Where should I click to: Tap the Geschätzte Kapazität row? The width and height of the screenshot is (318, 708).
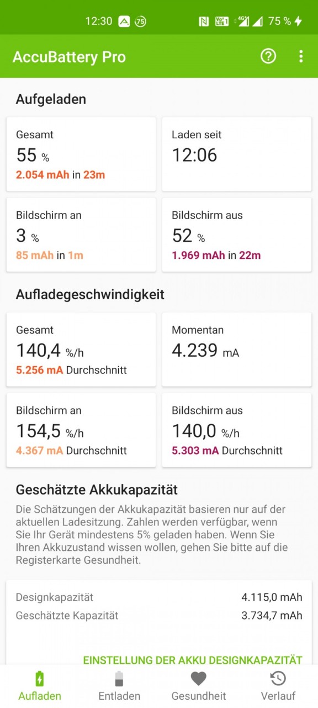tap(159, 616)
